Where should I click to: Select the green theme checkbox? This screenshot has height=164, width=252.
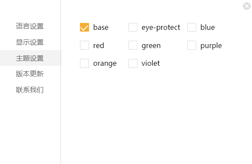click(x=133, y=45)
